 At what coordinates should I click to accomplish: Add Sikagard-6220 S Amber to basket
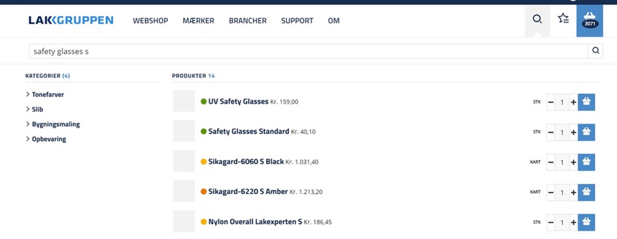pos(586,192)
